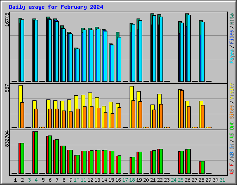
Task: Click day 5 on the x-axis
Action: pyautogui.click(x=43, y=180)
